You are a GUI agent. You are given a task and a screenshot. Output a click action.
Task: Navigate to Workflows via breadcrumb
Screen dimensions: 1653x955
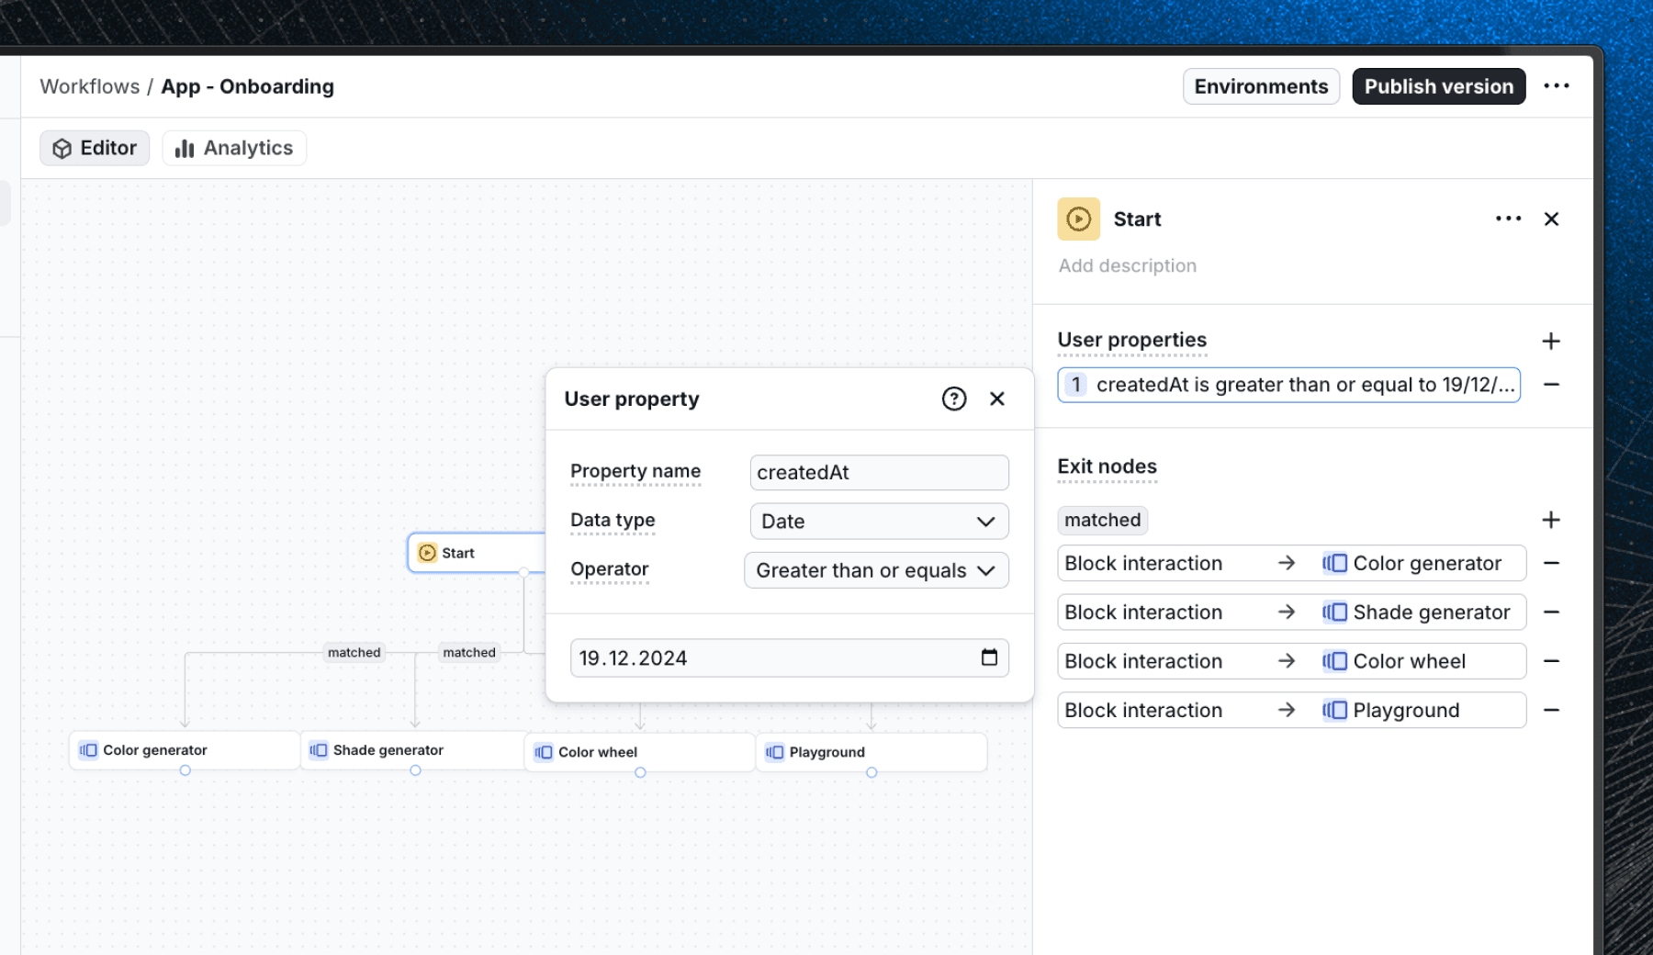point(89,86)
